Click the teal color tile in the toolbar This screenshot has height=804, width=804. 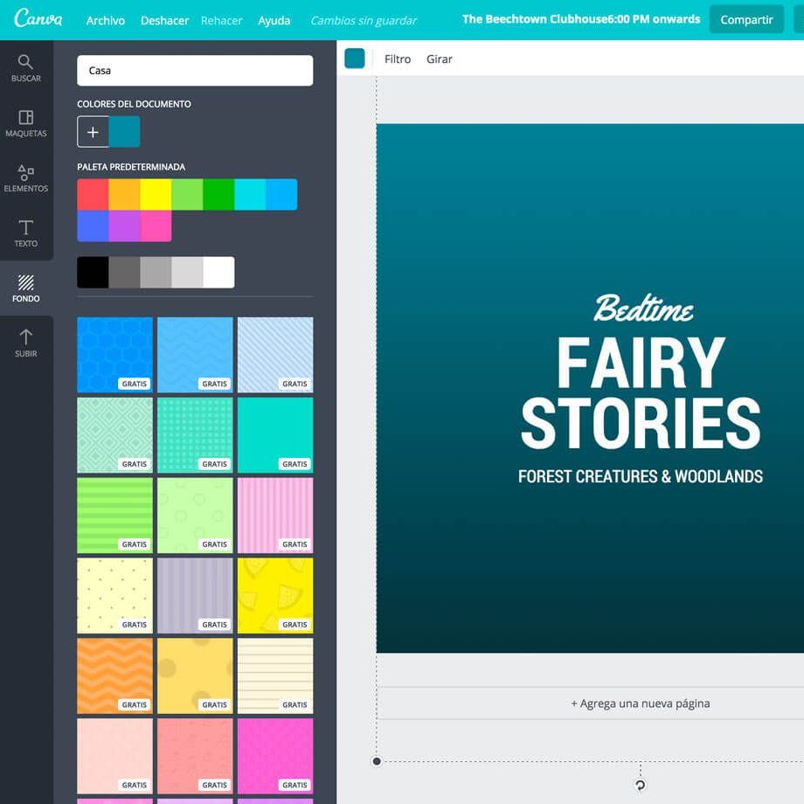click(x=355, y=59)
